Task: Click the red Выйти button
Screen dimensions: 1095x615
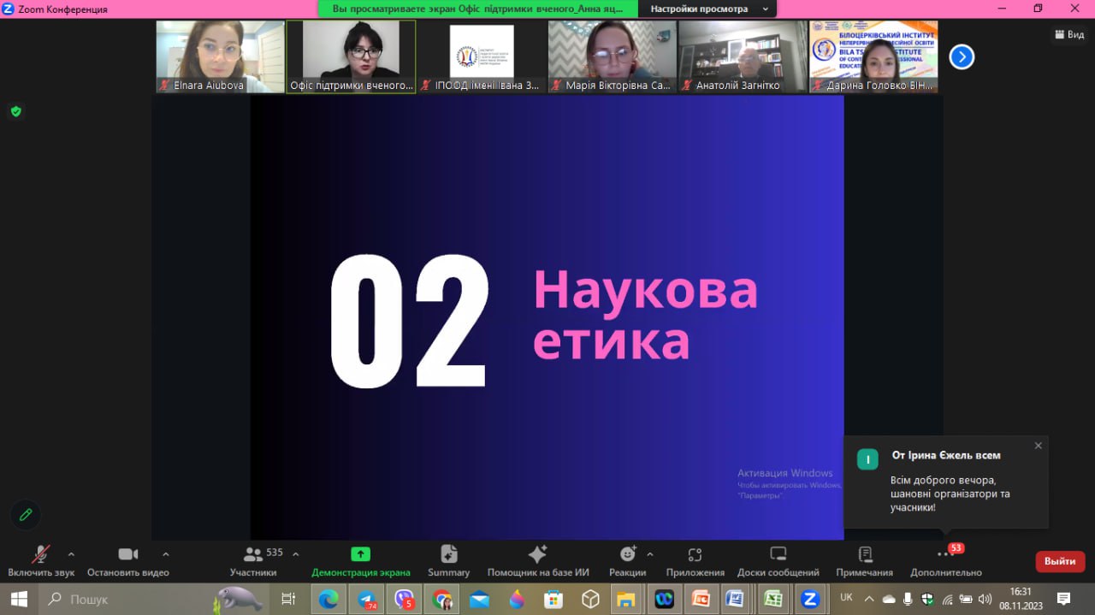Action: coord(1060,561)
